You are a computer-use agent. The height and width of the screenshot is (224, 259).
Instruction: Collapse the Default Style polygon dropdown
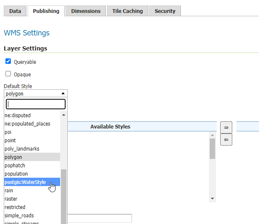(x=36, y=93)
